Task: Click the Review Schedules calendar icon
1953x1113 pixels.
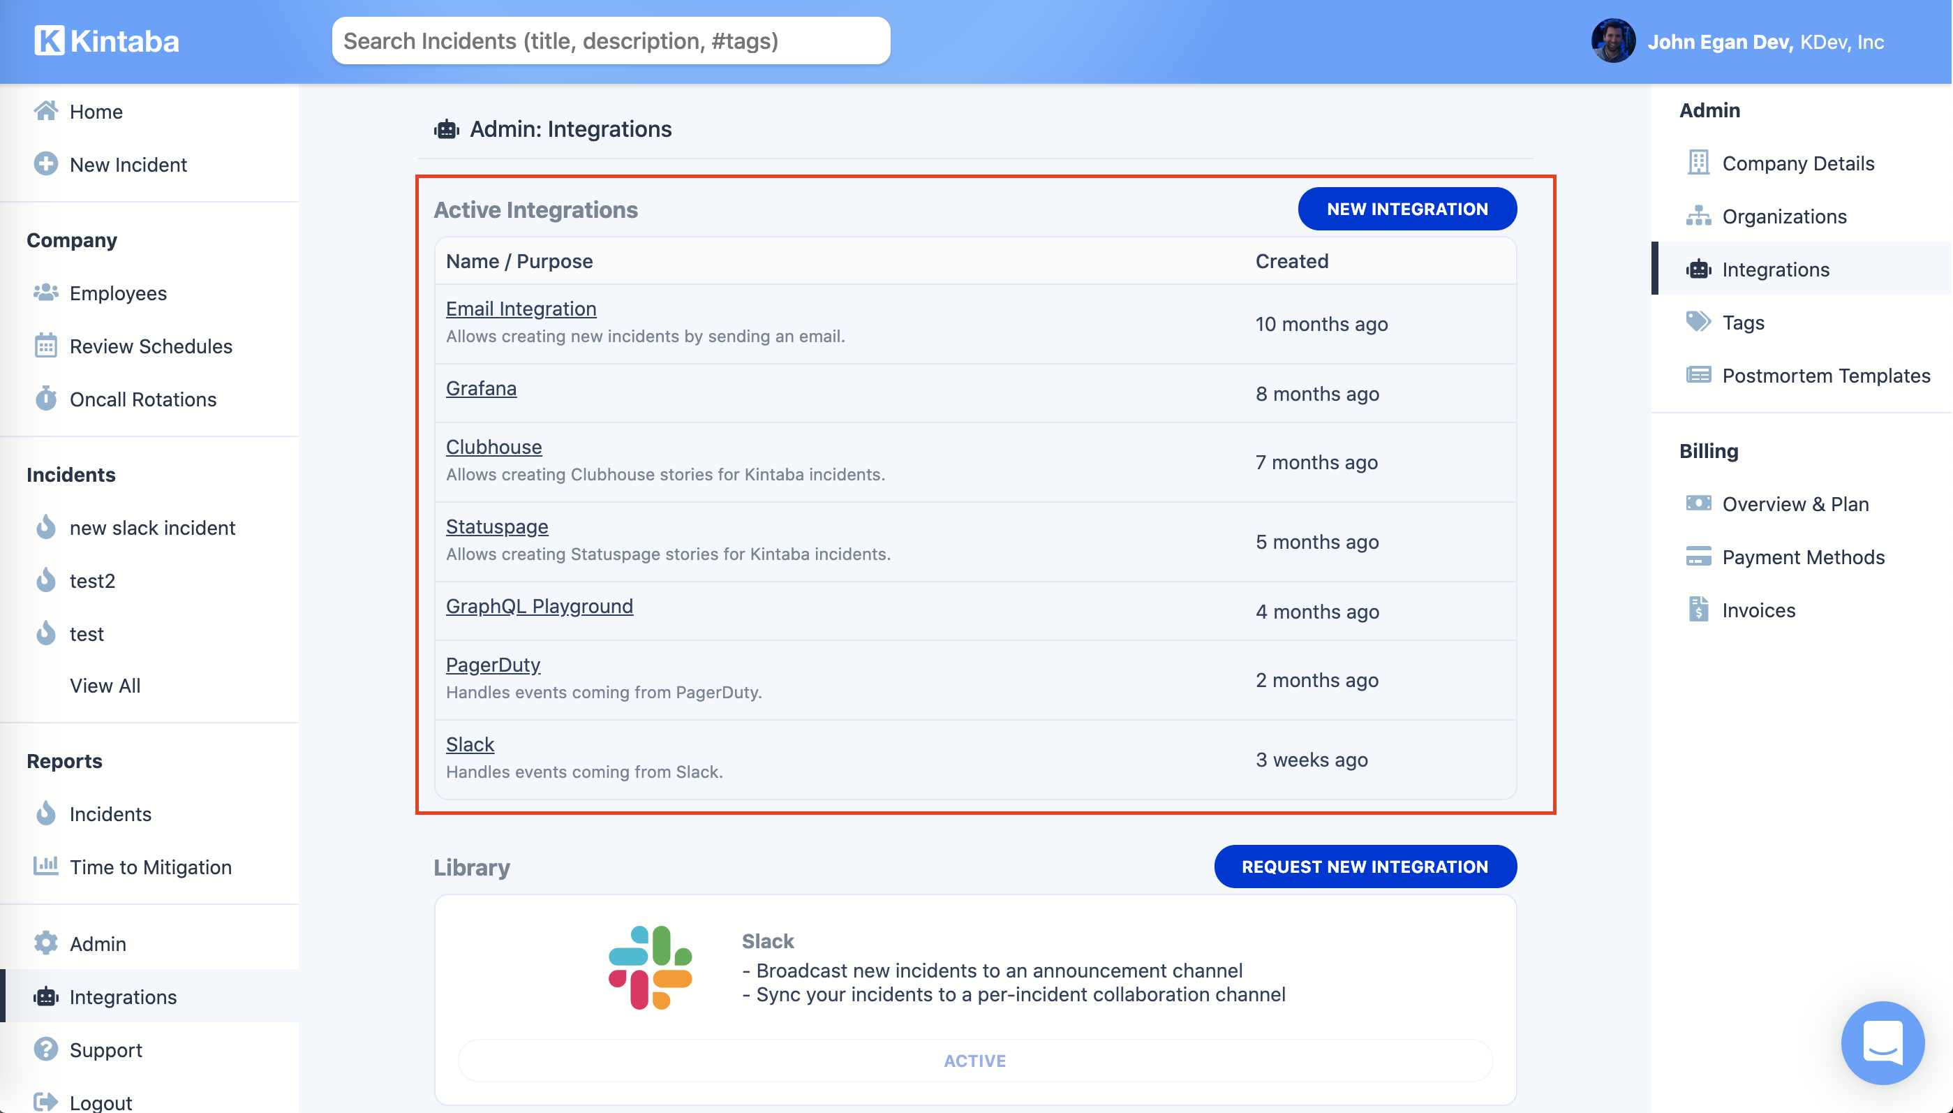Action: point(46,346)
